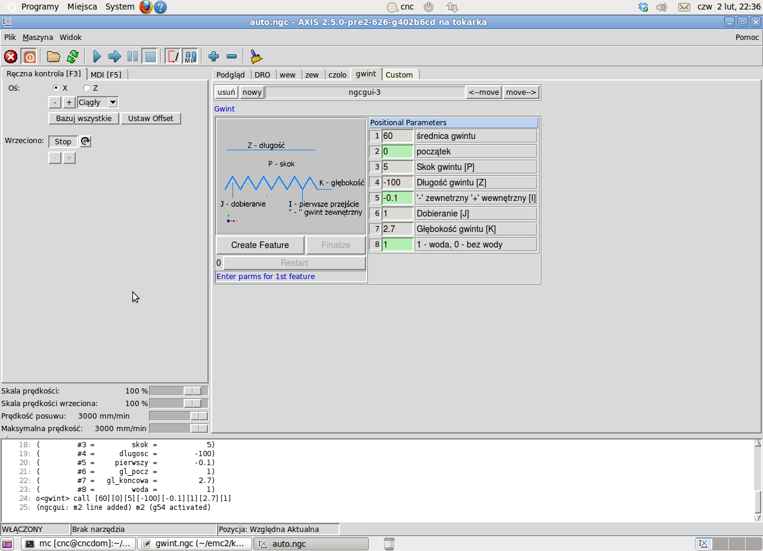Click the move--> button

click(522, 92)
